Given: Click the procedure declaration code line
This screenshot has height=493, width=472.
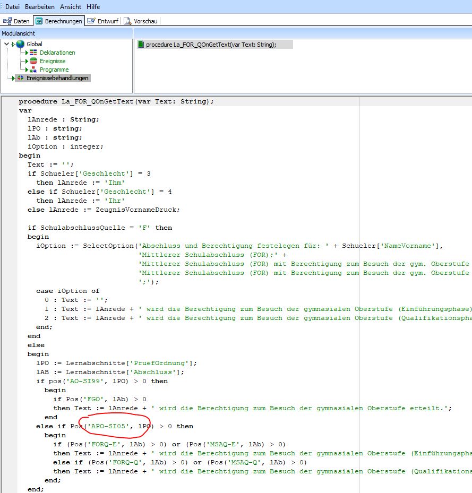Looking at the screenshot, I should (116, 101).
